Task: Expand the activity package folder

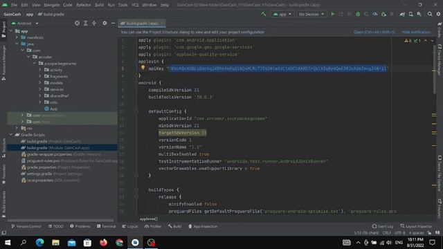Action: click(40, 70)
